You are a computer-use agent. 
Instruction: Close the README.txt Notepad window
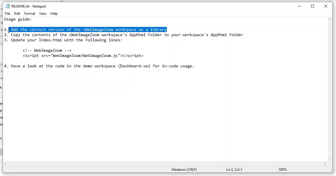(326, 6)
